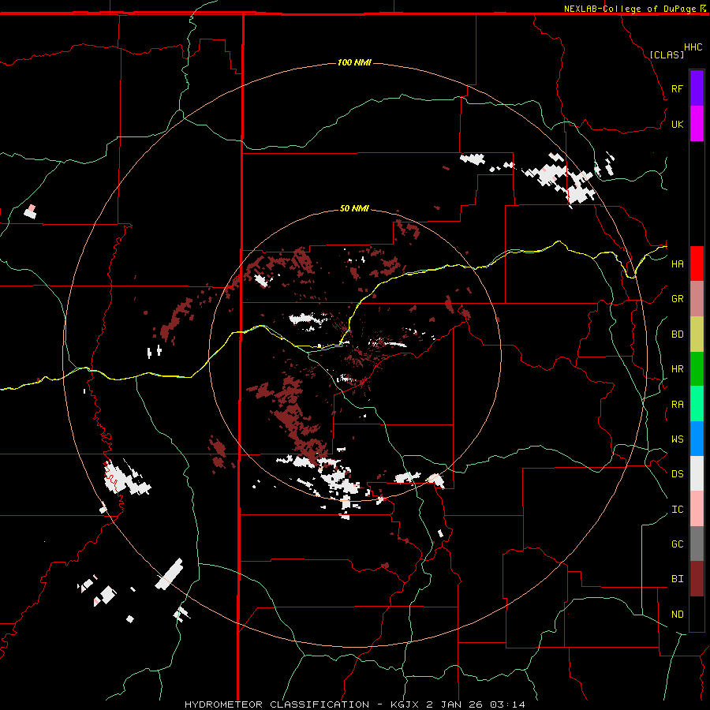Click the WS blue legend swatch
Screen dimensions: 710x710
point(697,439)
